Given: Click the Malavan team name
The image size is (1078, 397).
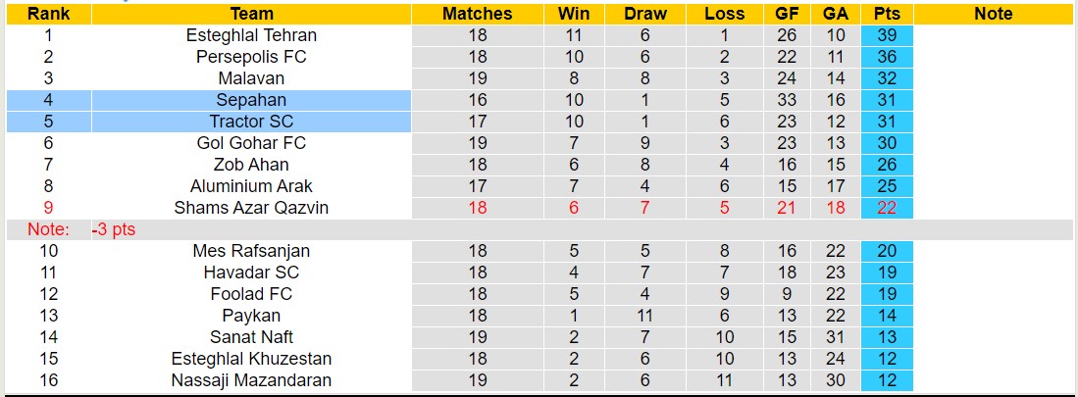Looking at the screenshot, I should pos(251,78).
